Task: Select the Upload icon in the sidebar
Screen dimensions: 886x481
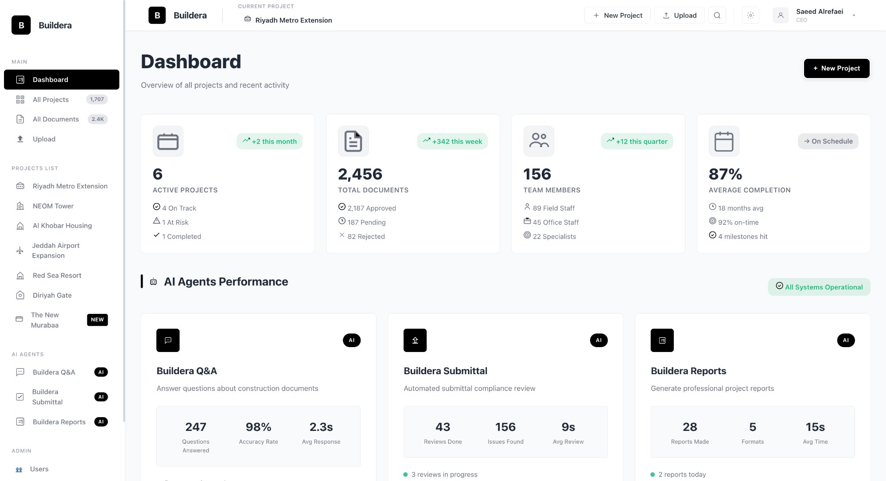Action: point(20,139)
